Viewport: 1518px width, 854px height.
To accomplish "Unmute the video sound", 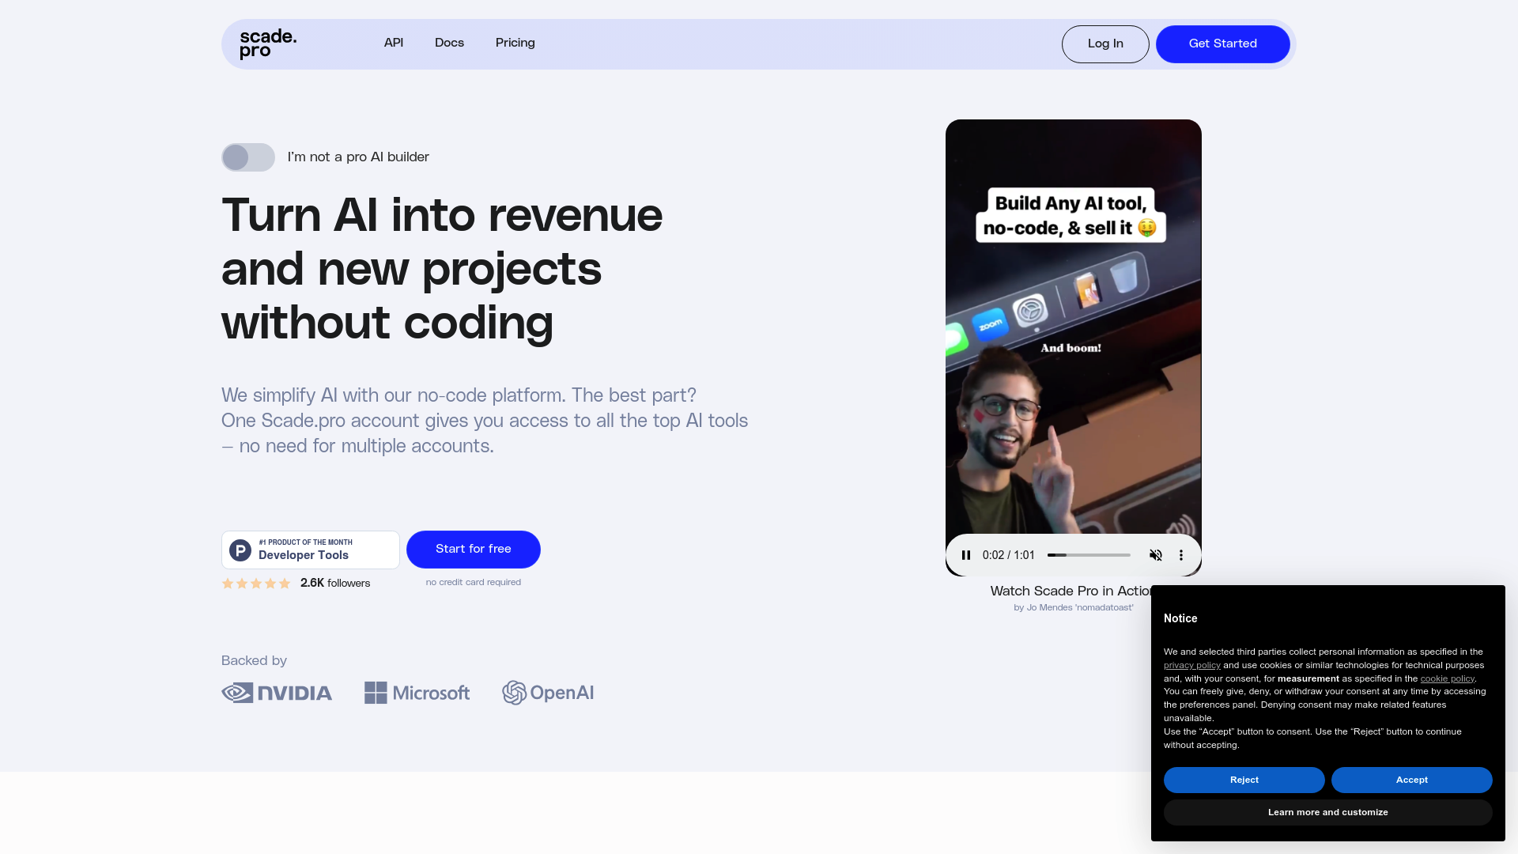I will coord(1156,555).
